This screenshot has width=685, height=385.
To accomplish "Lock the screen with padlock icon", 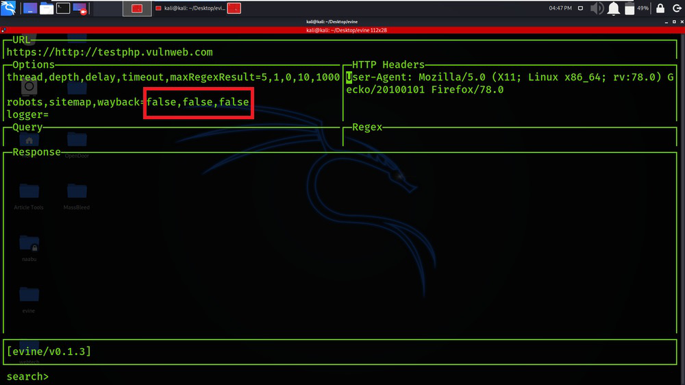I will tap(660, 8).
